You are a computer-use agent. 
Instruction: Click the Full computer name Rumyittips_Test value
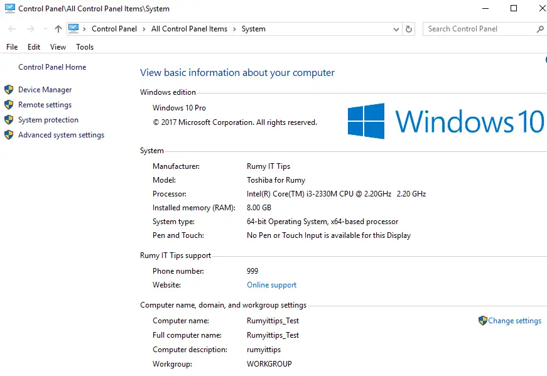point(273,335)
